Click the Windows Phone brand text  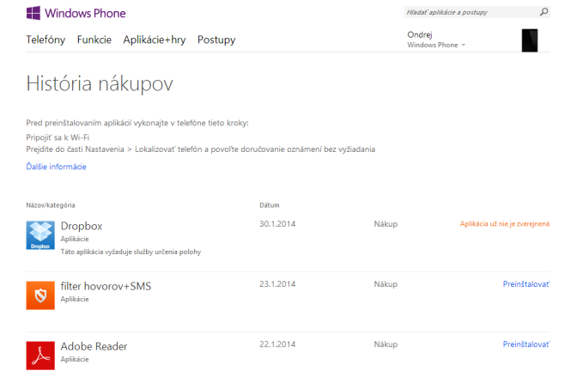pyautogui.click(x=85, y=14)
